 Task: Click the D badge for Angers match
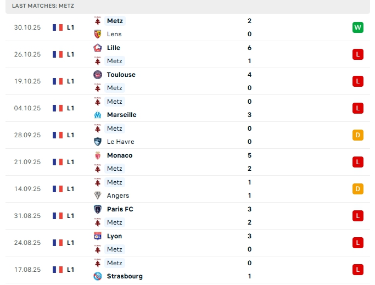click(358, 189)
